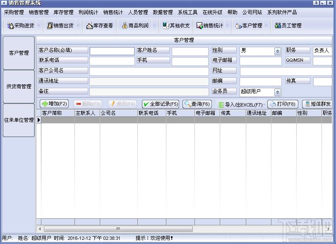This screenshot has width=336, height=244.
Task: Expand the 客户管理 toolbar dropdown arrow
Action: 266,26
